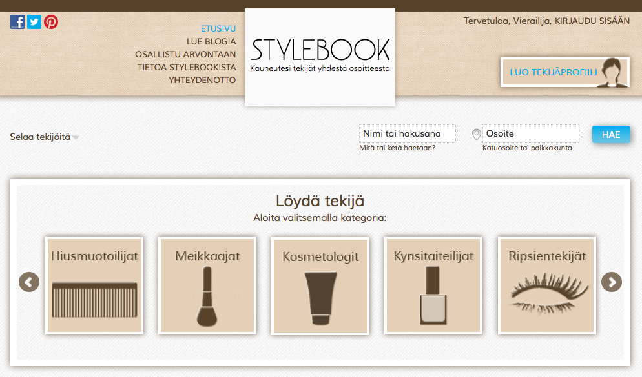
Task: Show next categories with right carousel arrow
Action: pos(611,282)
